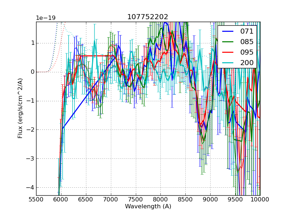Click the blue line swatch in legend
This screenshot has width=289, height=217.
(228, 31)
